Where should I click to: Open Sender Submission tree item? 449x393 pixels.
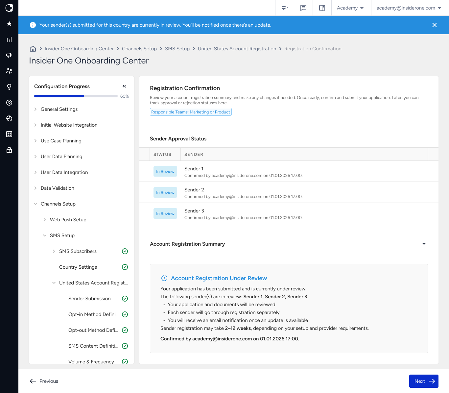[x=89, y=299]
